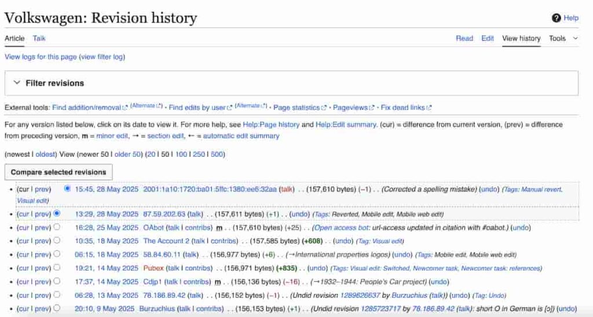
Task: Go to older 50 revisions
Action: tap(129, 154)
